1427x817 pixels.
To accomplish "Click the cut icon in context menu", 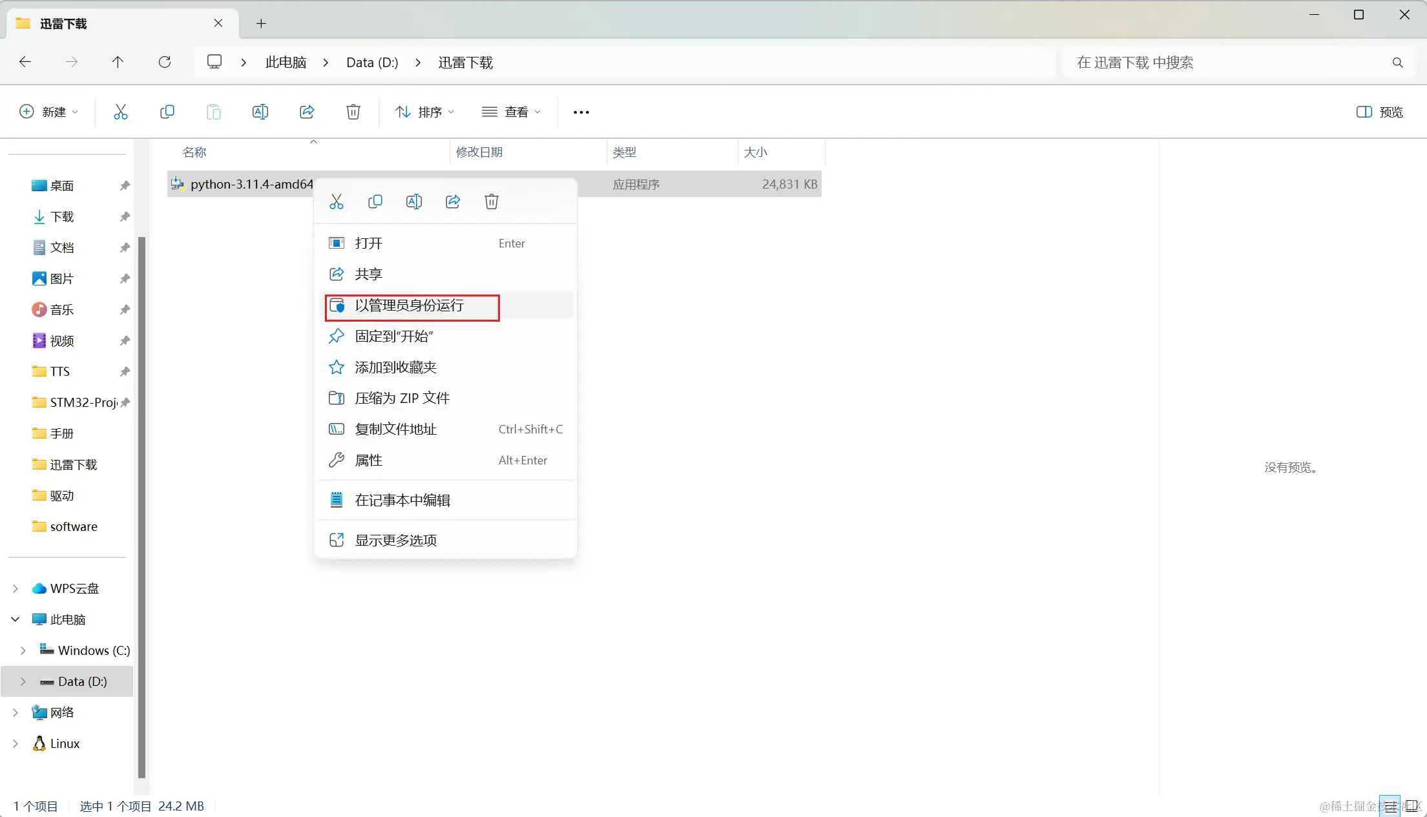I will [336, 202].
